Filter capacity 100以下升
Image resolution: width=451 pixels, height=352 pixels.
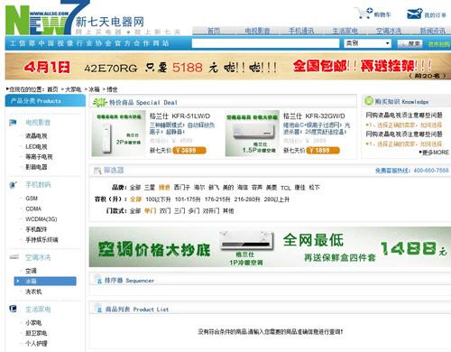click(x=158, y=199)
